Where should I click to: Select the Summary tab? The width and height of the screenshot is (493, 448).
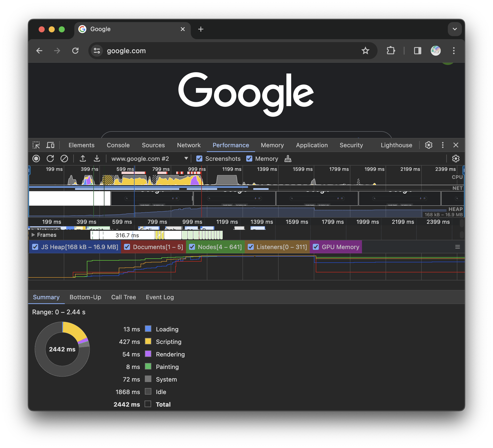click(46, 297)
